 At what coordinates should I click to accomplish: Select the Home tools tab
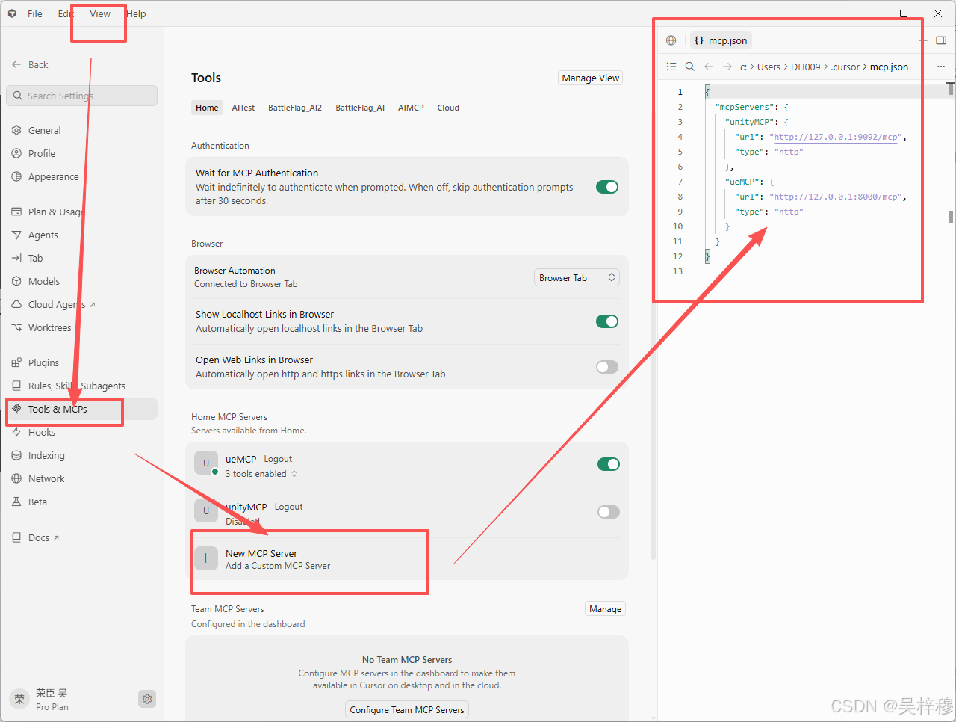pyautogui.click(x=207, y=108)
